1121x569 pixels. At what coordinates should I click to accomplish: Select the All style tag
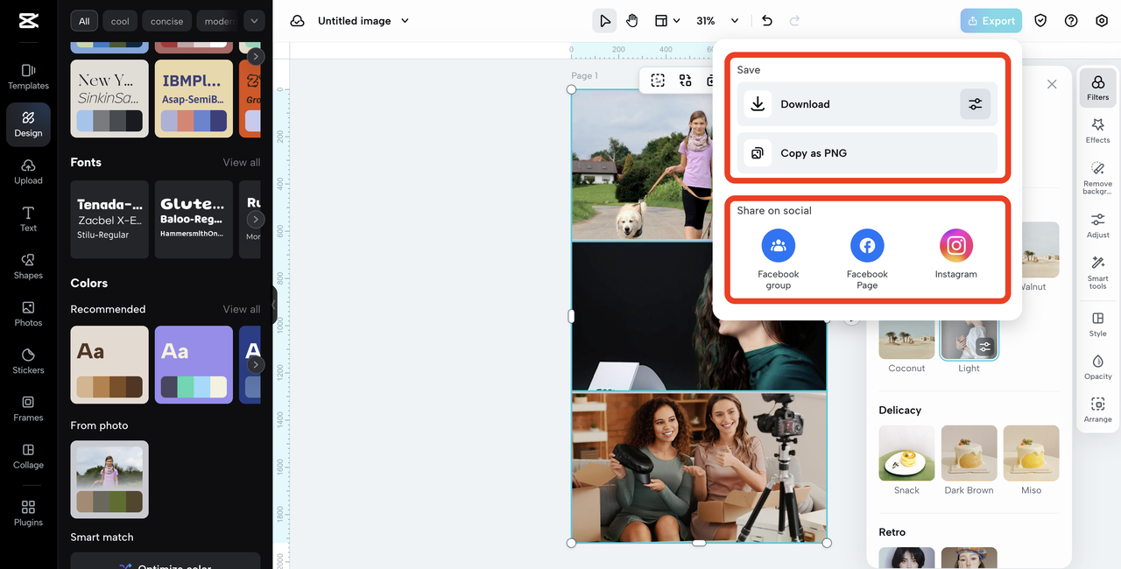84,21
